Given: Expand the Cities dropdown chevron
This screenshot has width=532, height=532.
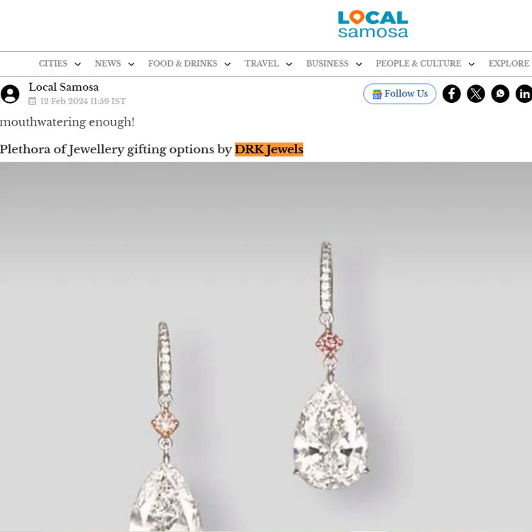Looking at the screenshot, I should (x=78, y=64).
